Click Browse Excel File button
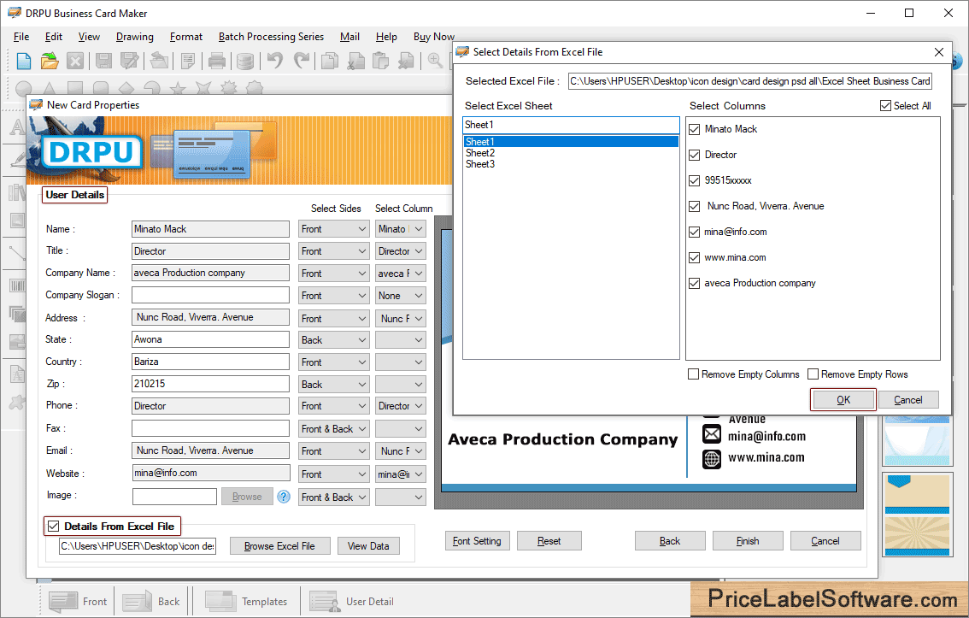This screenshot has height=618, width=969. coord(279,546)
